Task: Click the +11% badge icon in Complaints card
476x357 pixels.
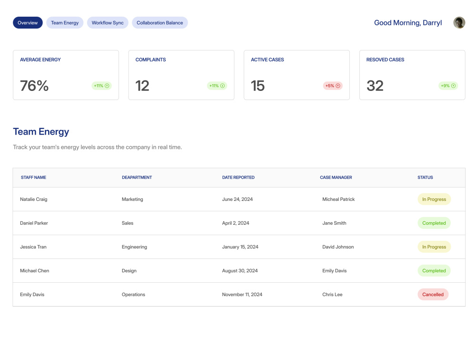Action: pyautogui.click(x=222, y=86)
